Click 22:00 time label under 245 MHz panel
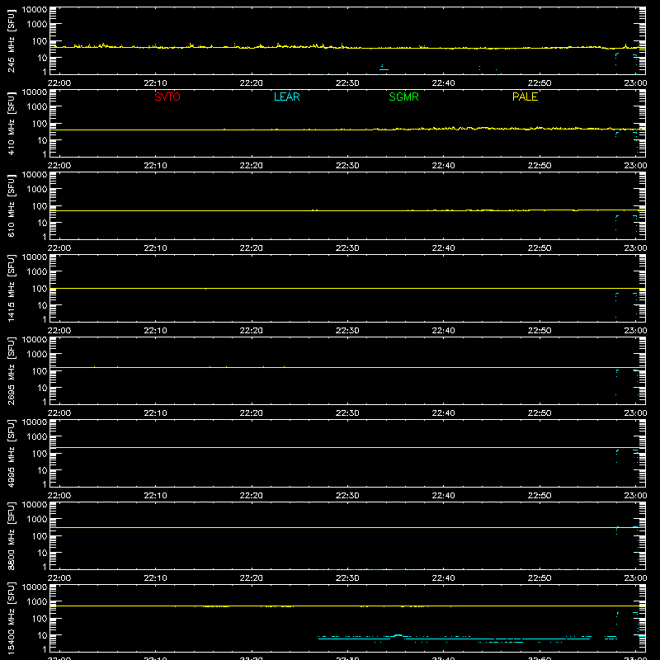The width and height of the screenshot is (660, 660). pyautogui.click(x=59, y=83)
